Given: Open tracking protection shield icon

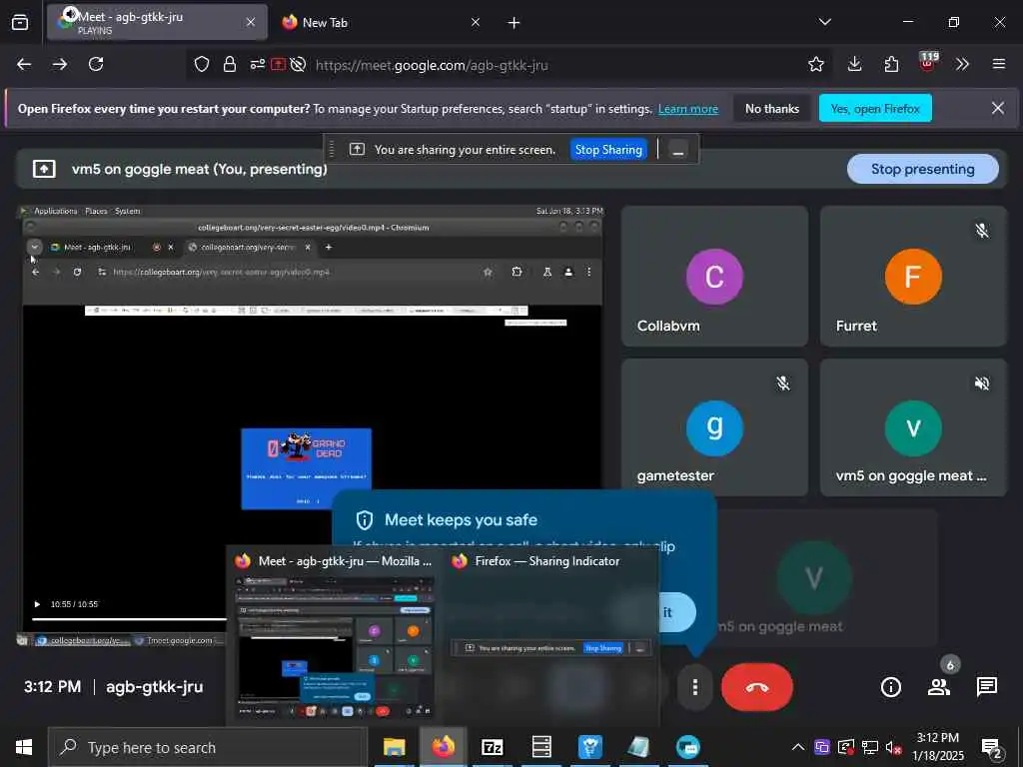Looking at the screenshot, I should pos(202,64).
